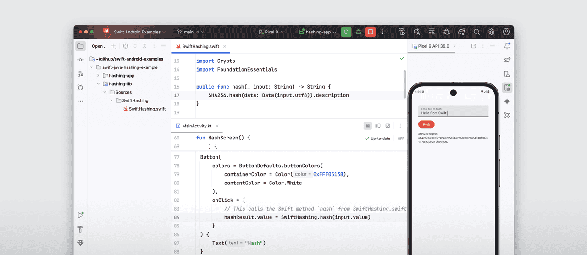587x255 pixels.
Task: Click the red Hash button in emulator
Action: (x=426, y=124)
